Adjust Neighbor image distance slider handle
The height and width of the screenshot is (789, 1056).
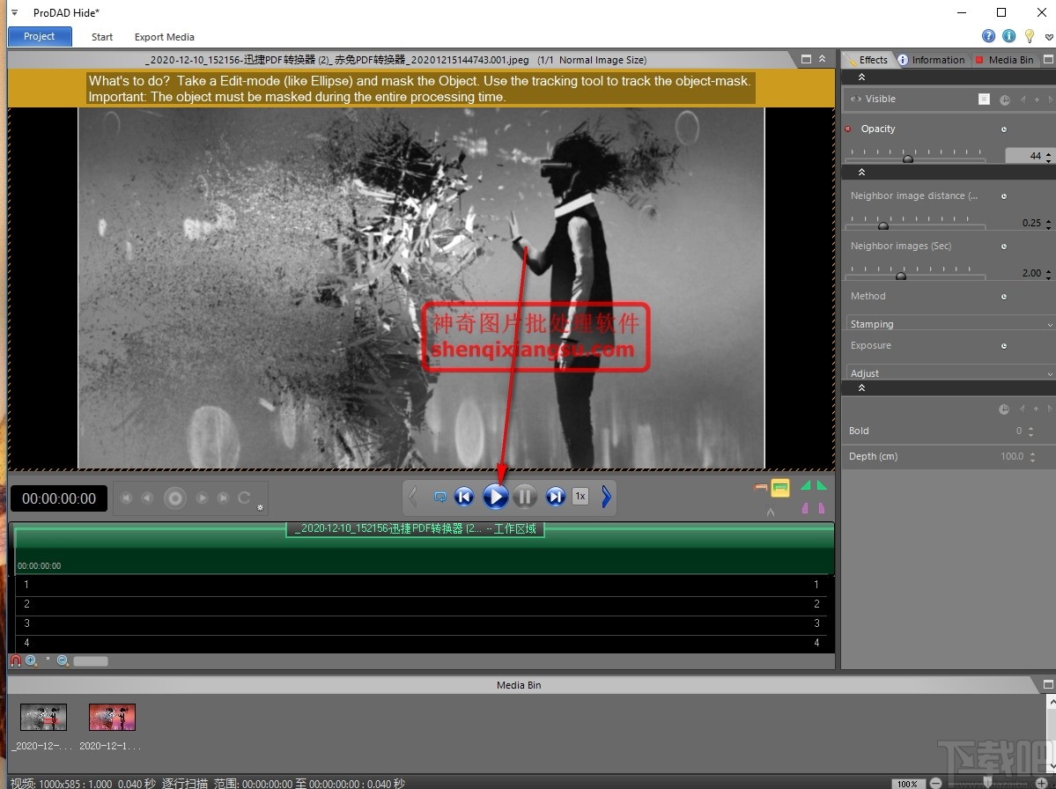pos(882,225)
